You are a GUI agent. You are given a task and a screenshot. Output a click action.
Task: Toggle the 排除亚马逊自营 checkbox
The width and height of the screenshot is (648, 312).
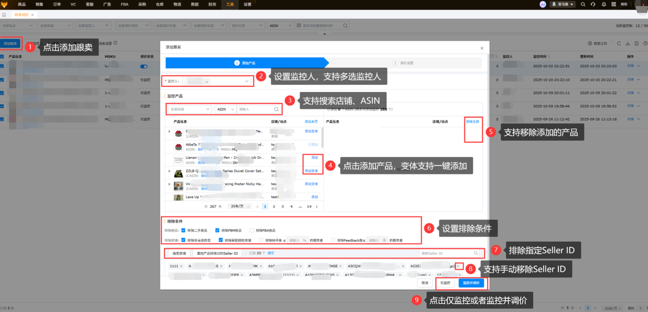[184, 240]
